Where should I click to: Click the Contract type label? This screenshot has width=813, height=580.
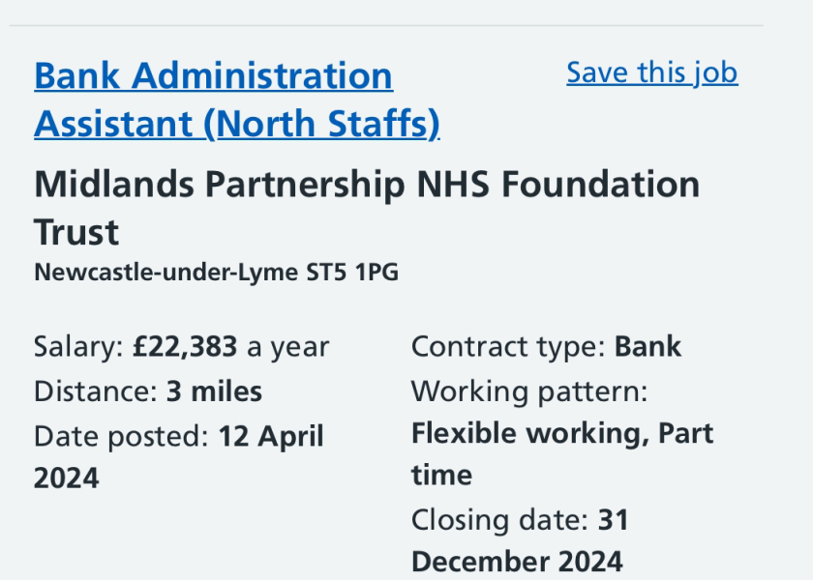tap(509, 346)
